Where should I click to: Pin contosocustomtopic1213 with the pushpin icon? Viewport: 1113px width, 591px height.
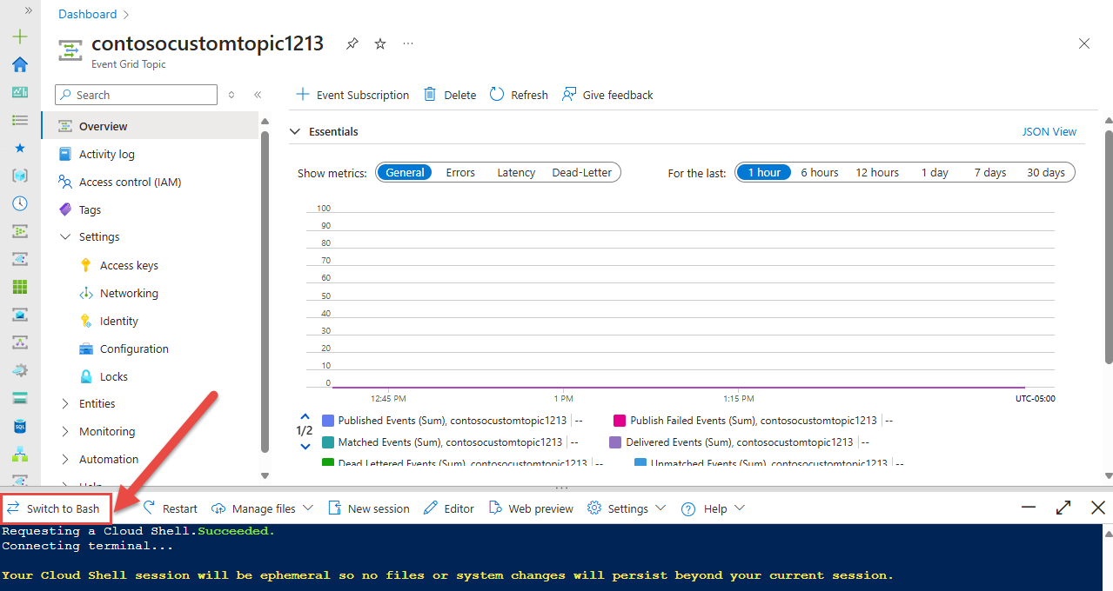click(352, 43)
